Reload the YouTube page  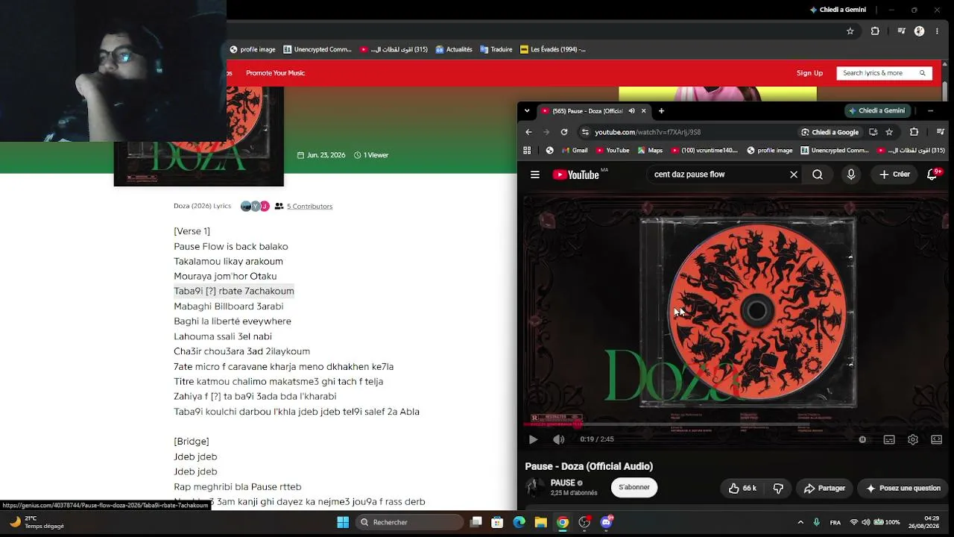[564, 132]
